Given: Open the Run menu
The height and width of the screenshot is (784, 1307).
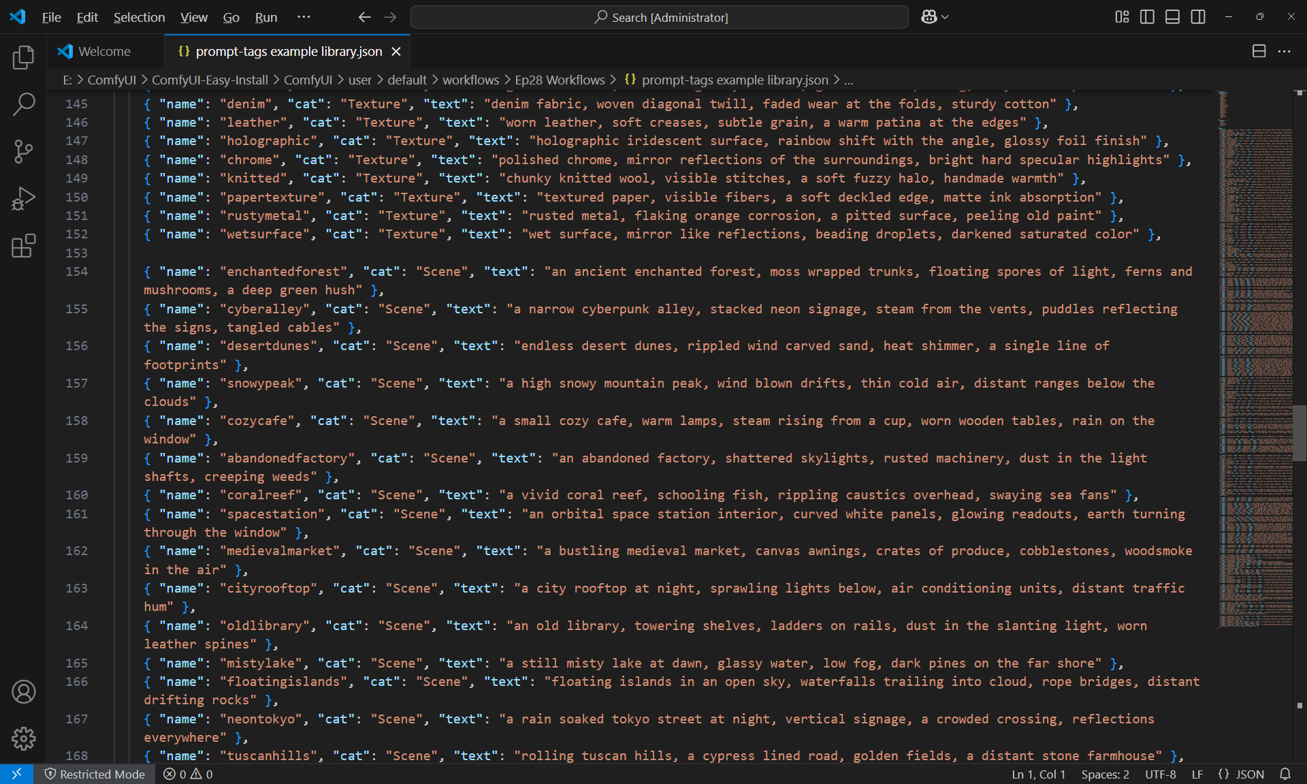Looking at the screenshot, I should [x=266, y=17].
